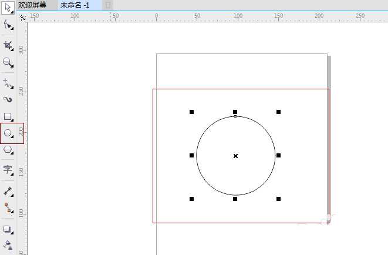The height and width of the screenshot is (255, 388).
Task: Choose the Polygon tool
Action: coord(8,150)
